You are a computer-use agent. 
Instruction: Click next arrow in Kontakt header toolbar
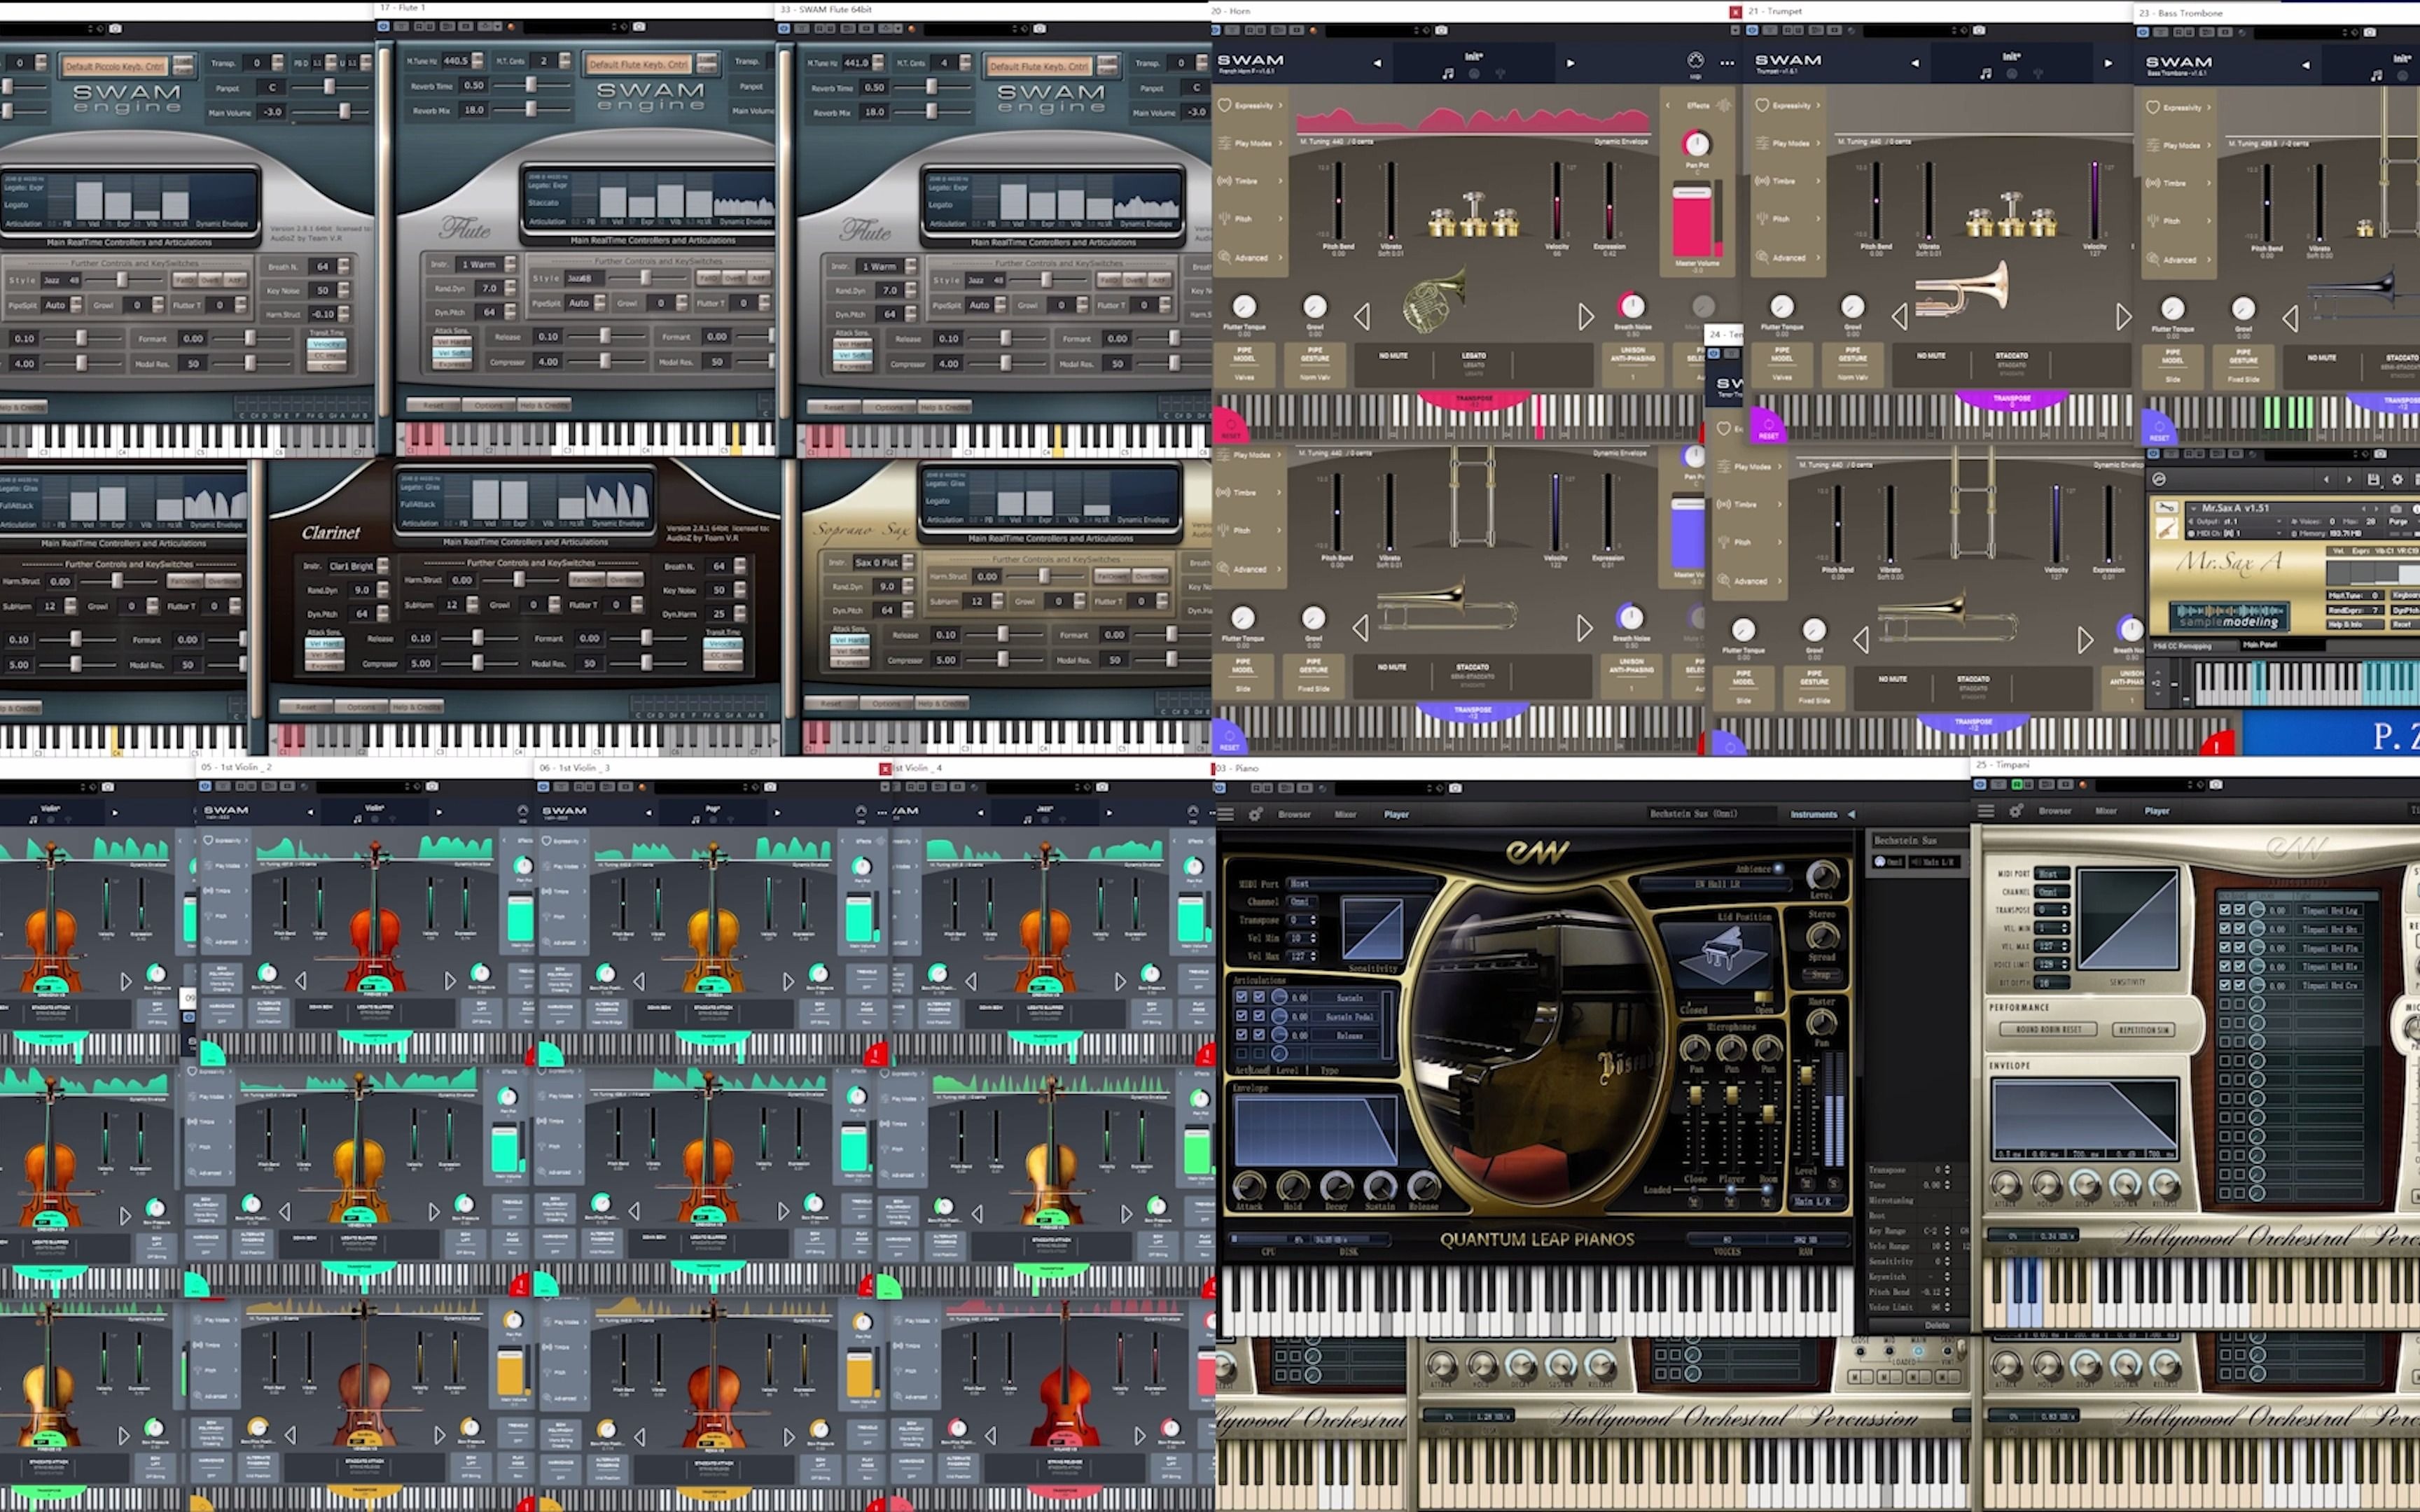click(x=2349, y=480)
